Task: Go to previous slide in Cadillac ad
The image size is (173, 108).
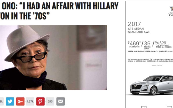Action: (x=144, y=107)
